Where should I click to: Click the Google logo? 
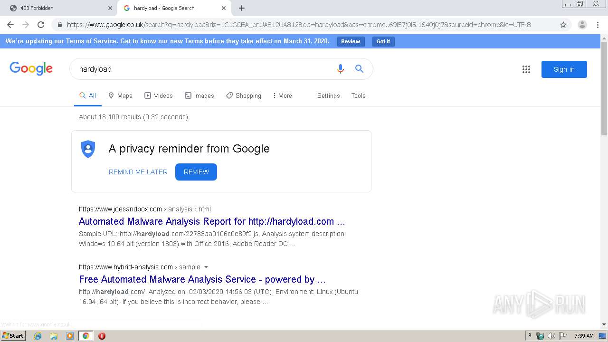(31, 69)
